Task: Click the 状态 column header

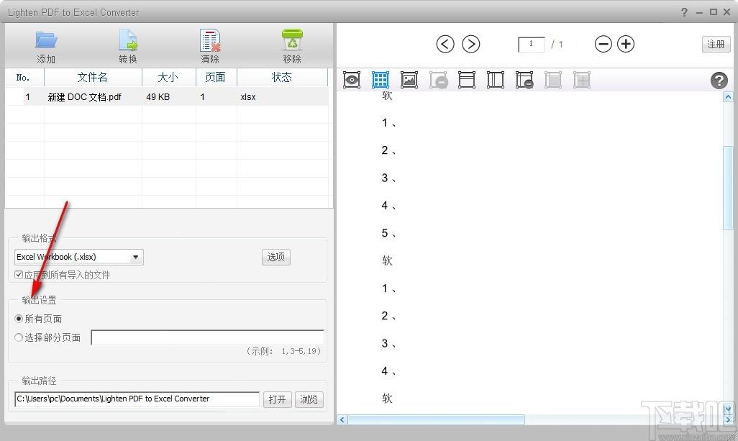Action: click(x=282, y=77)
